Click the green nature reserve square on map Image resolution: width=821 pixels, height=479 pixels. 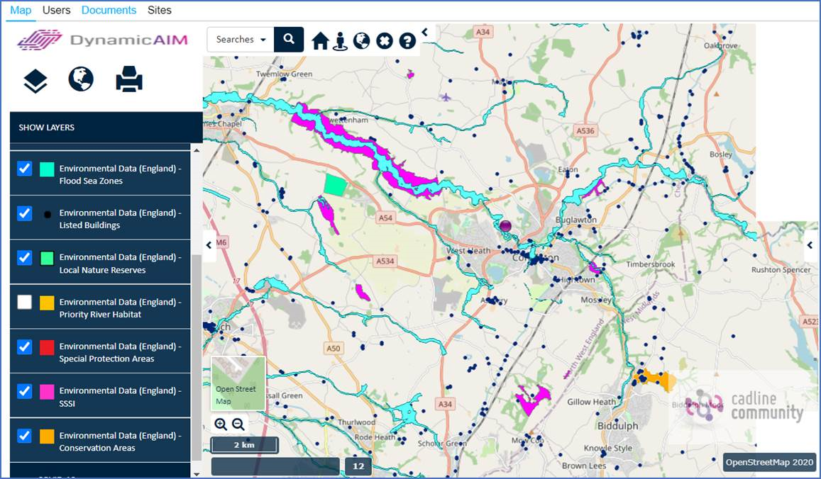(335, 185)
